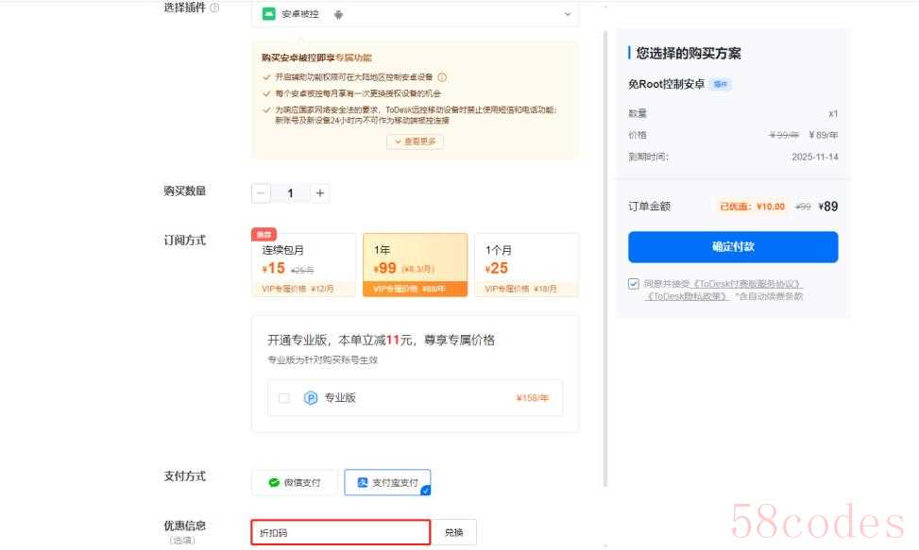Click the WeChat Pay green logo
Image resolution: width=919 pixels, height=550 pixels.
[x=274, y=482]
